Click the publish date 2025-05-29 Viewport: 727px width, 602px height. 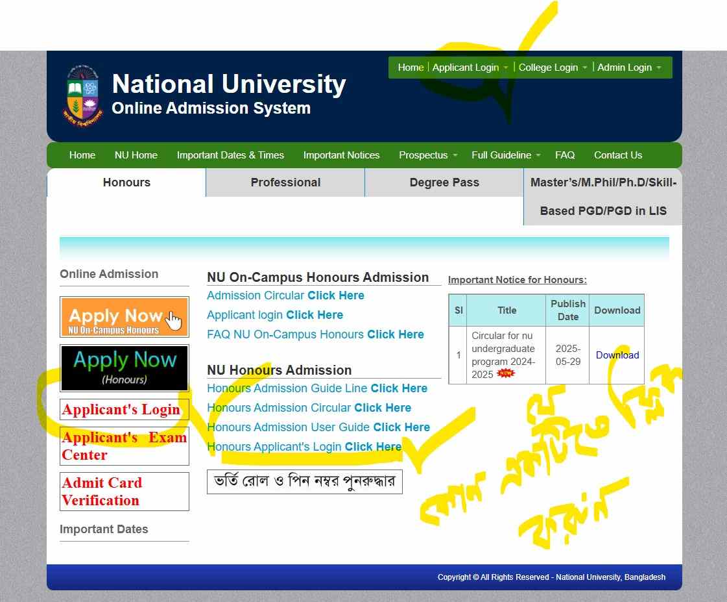(568, 355)
